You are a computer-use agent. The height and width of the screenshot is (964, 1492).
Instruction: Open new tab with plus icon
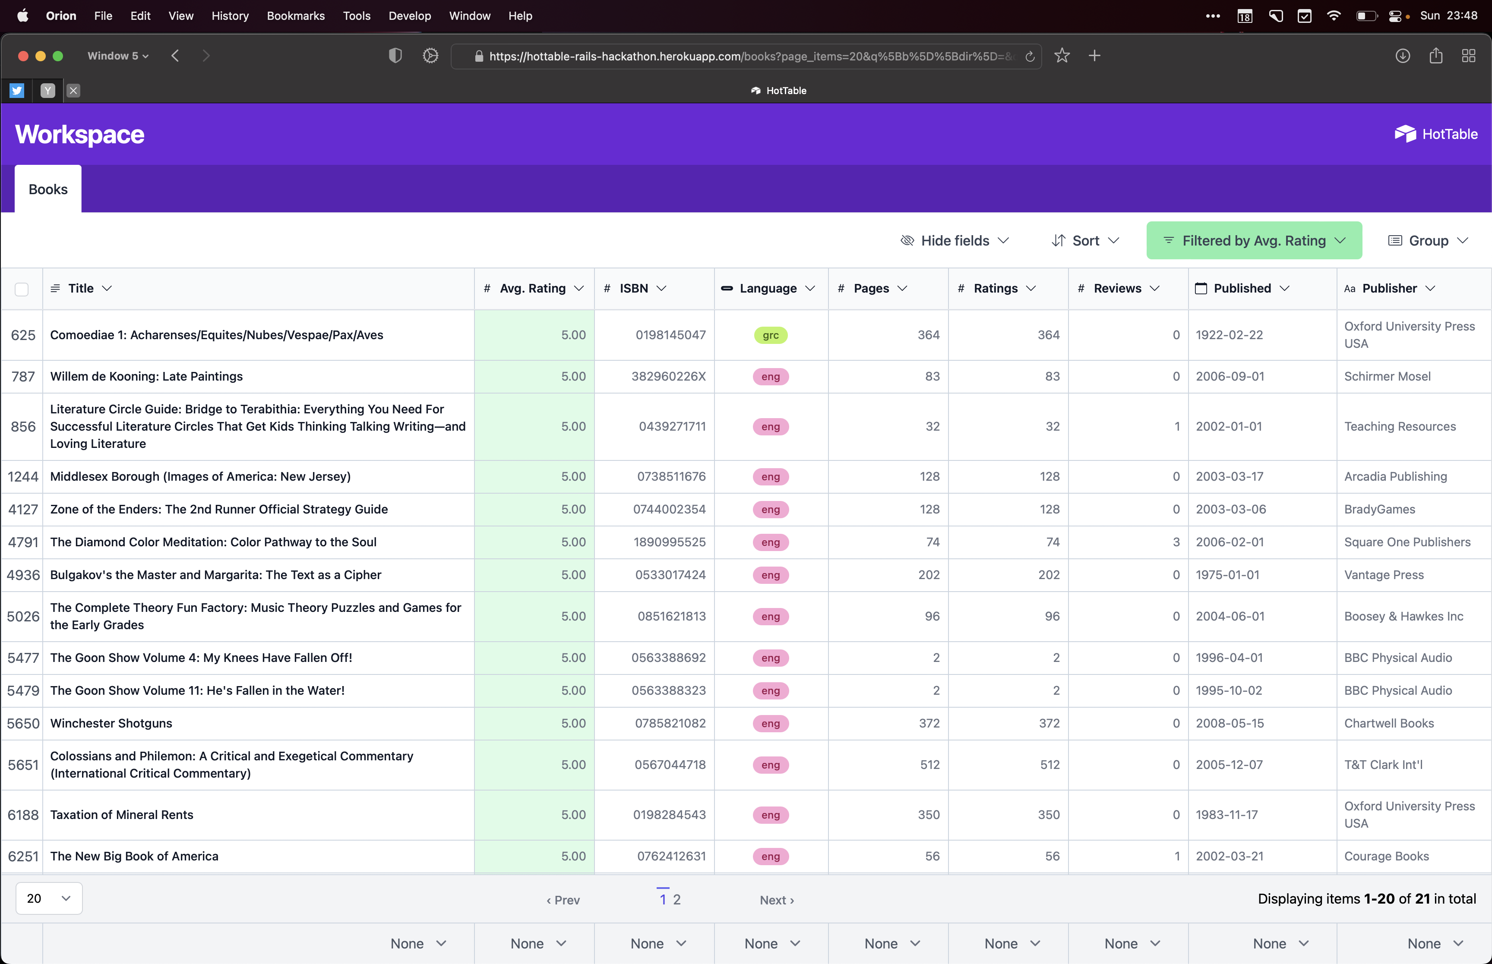tap(1094, 56)
